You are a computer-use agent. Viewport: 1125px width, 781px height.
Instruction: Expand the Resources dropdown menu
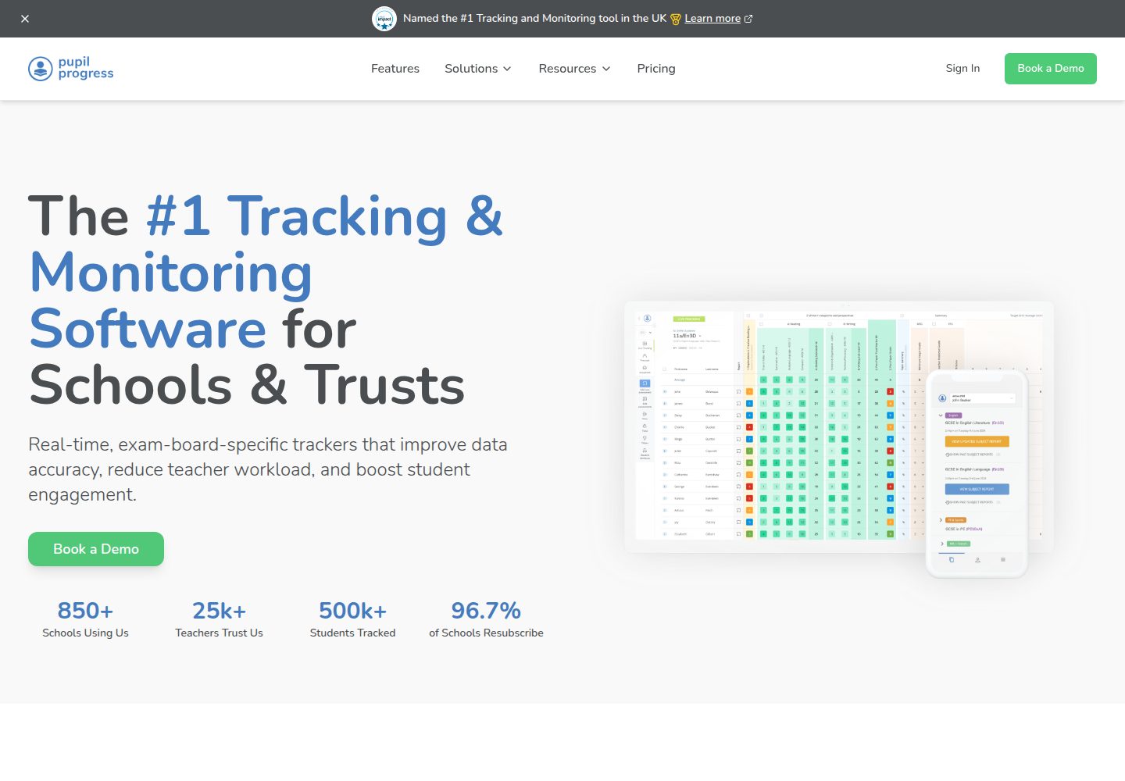[x=575, y=69]
